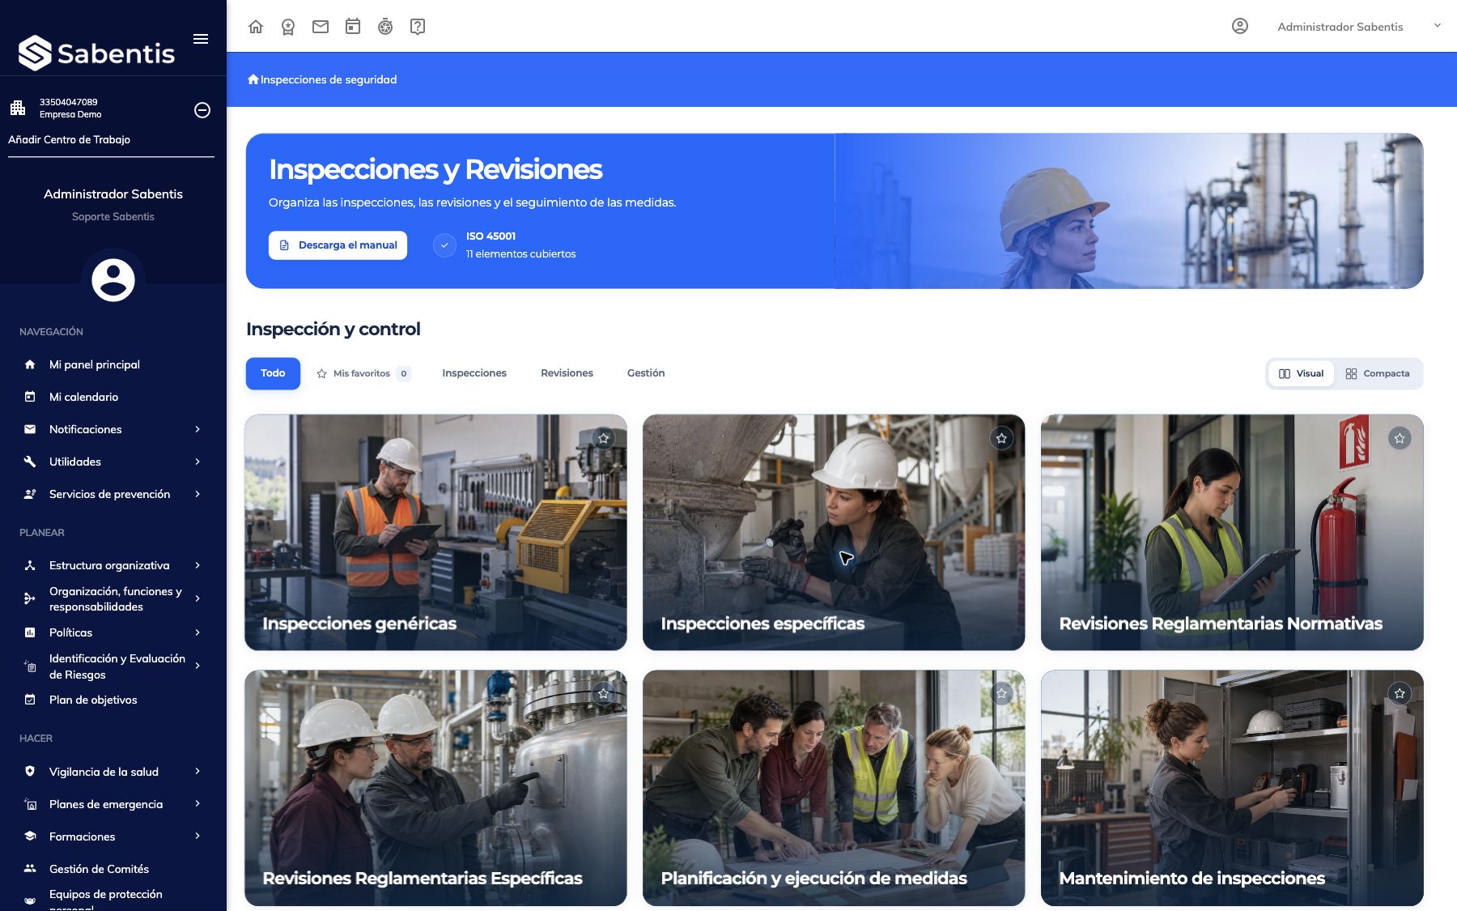Switch to the Mis favoritos tab
The width and height of the screenshot is (1457, 911).
(363, 373)
